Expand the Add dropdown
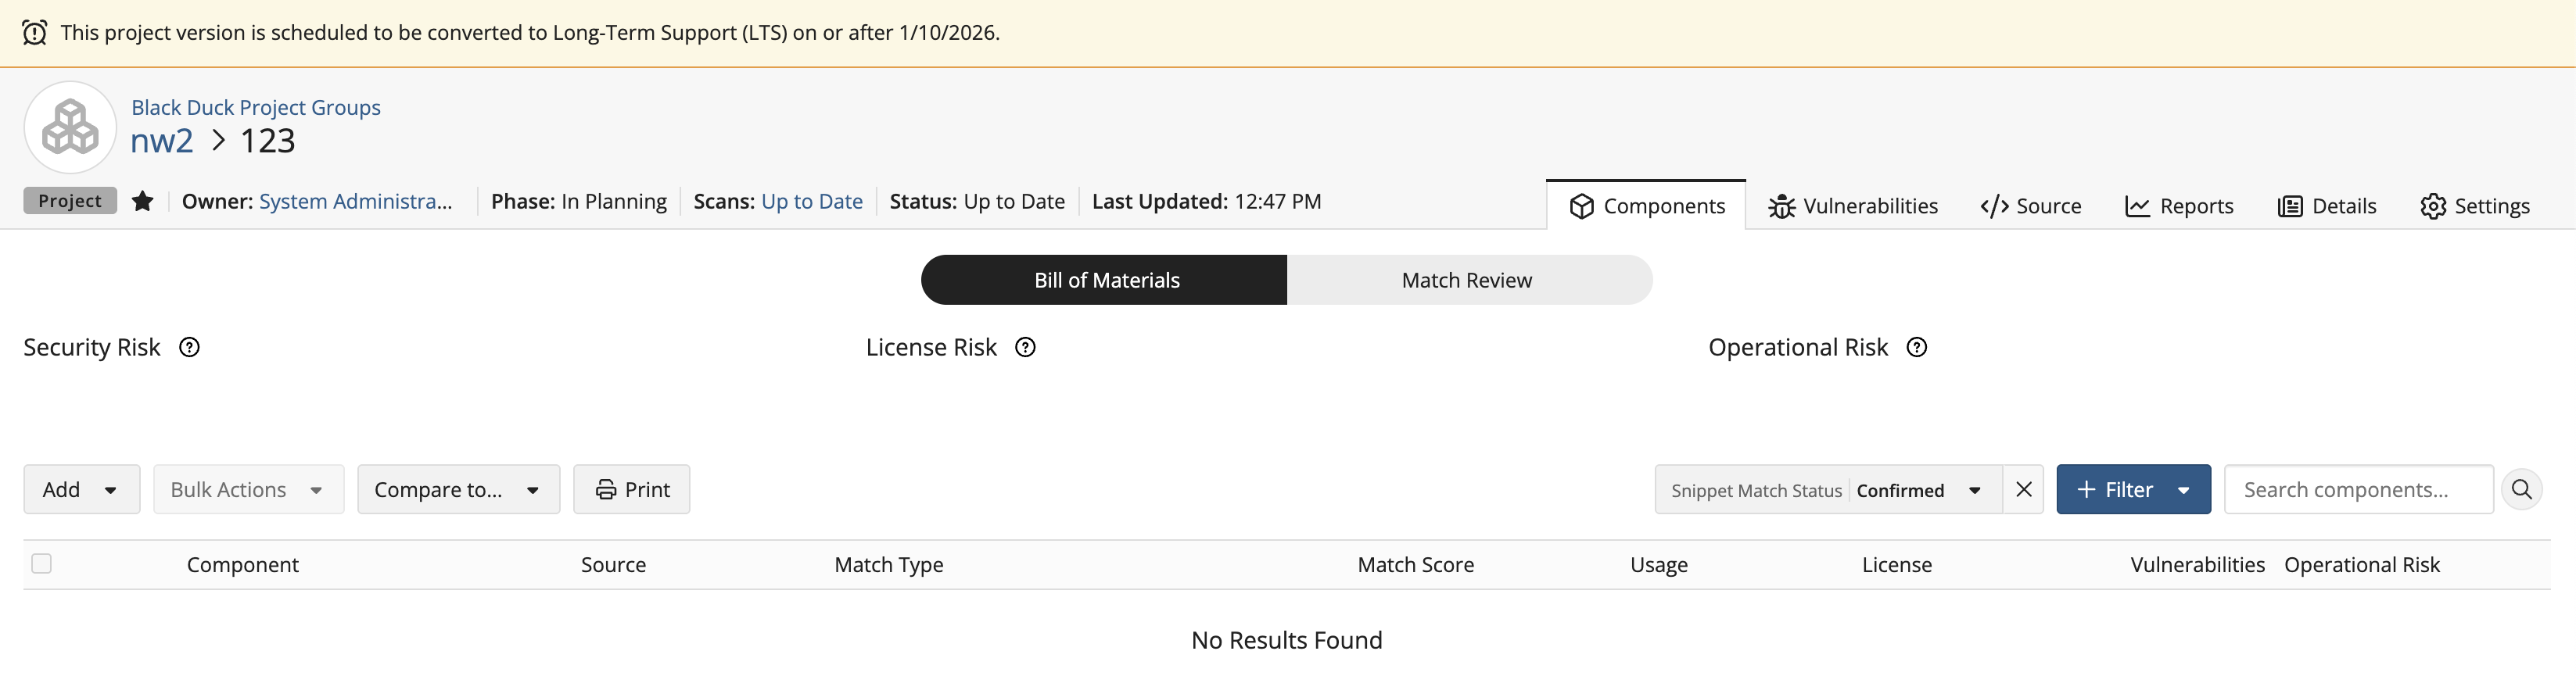2576x694 pixels. coord(81,489)
